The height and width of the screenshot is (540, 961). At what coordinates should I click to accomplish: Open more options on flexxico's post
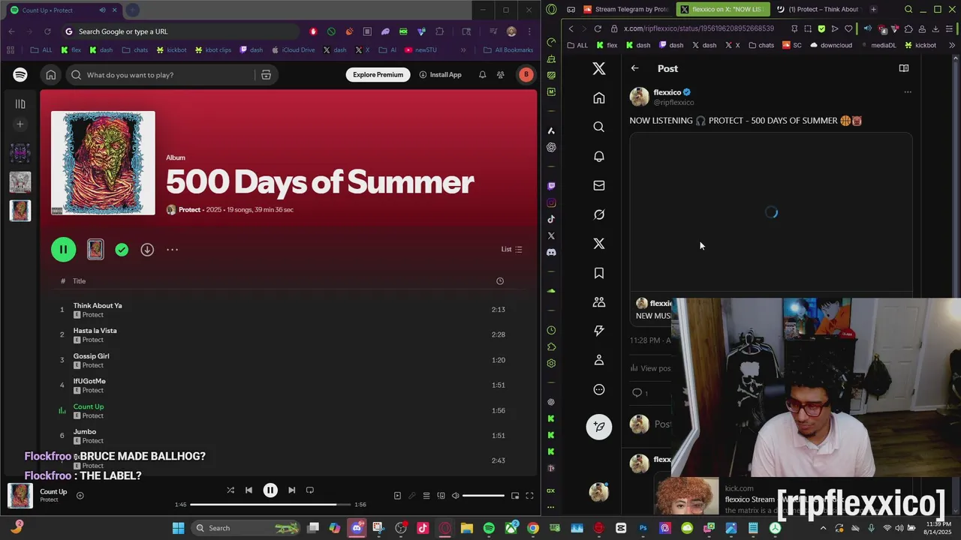point(908,92)
